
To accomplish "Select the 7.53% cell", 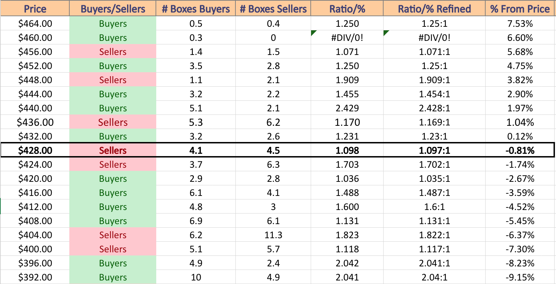I will click(x=520, y=24).
